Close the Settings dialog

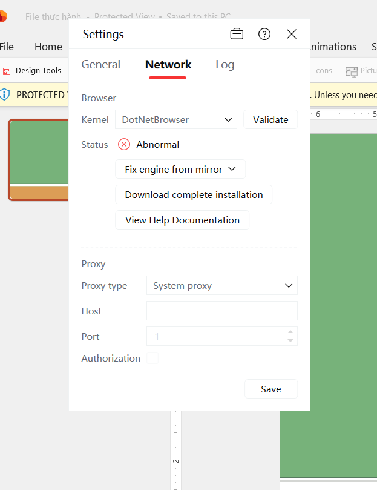pos(292,34)
